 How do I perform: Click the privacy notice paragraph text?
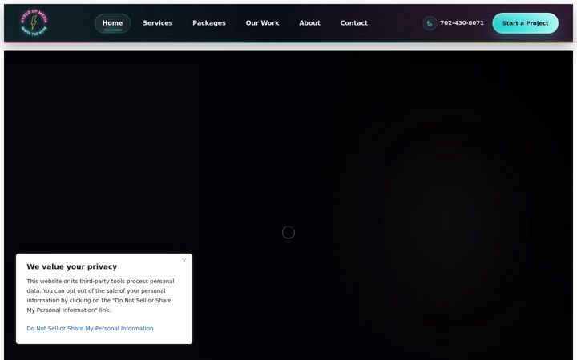pos(100,295)
